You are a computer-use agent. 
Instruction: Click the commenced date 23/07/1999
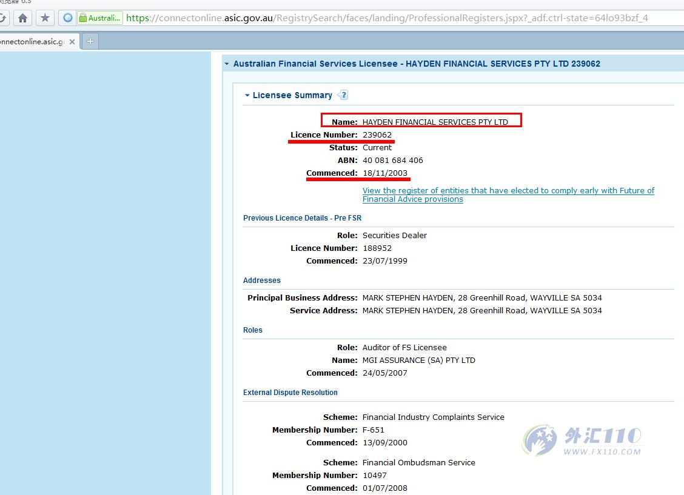click(x=384, y=261)
